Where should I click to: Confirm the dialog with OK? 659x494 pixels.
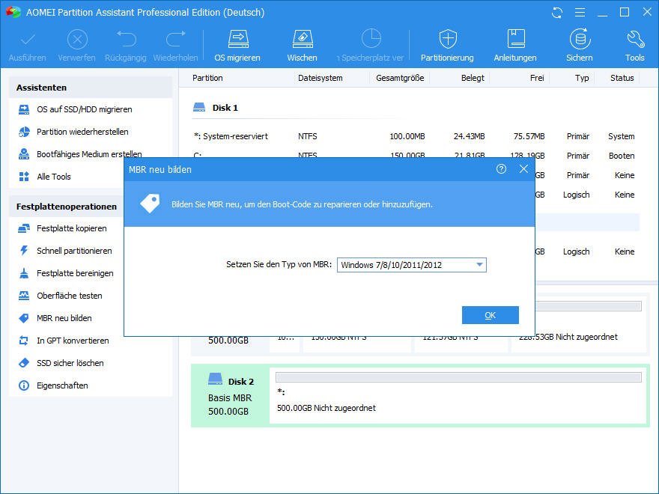click(490, 315)
